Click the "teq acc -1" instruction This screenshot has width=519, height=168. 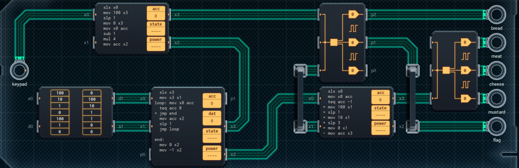point(340,102)
